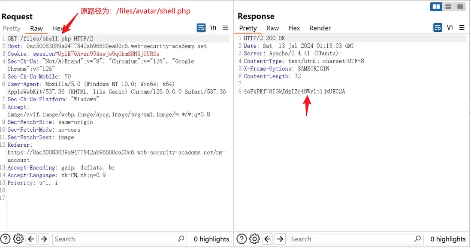
Task: Click Server Apache/2.4.41 header line
Action: point(291,53)
